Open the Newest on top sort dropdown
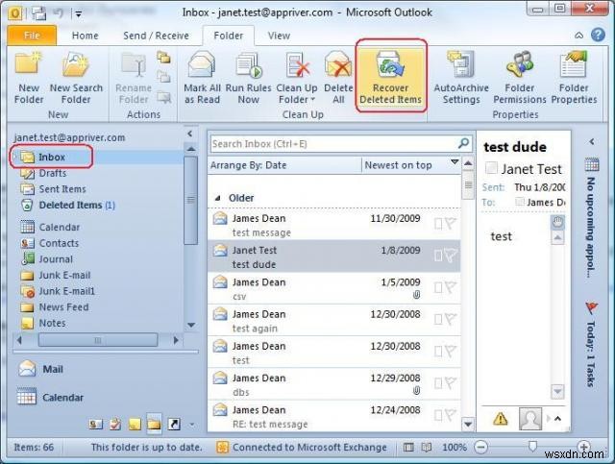 point(455,162)
